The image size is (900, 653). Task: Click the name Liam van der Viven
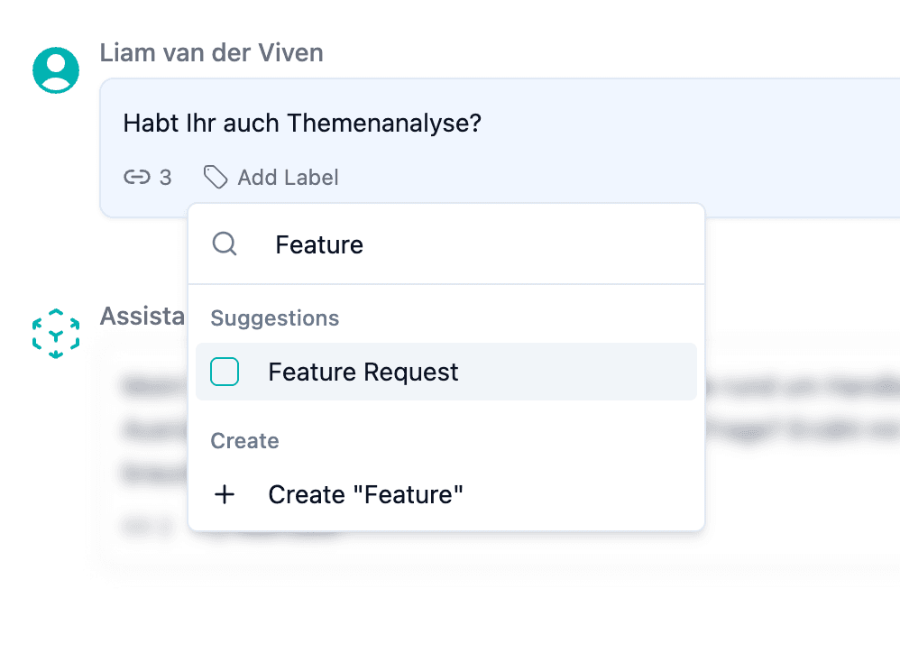(211, 53)
